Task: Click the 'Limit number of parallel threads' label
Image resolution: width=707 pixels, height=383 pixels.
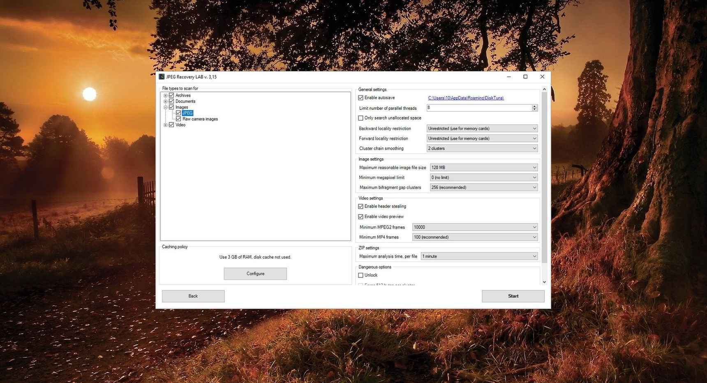Action: tap(388, 108)
